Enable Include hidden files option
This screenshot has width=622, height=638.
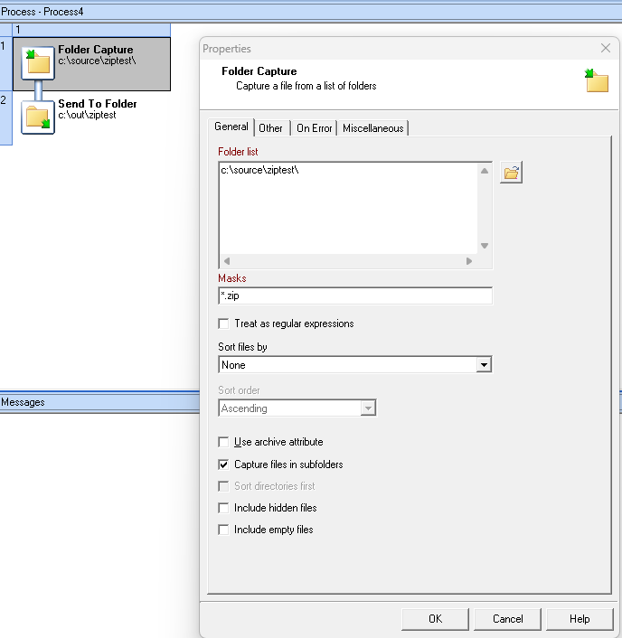click(224, 508)
